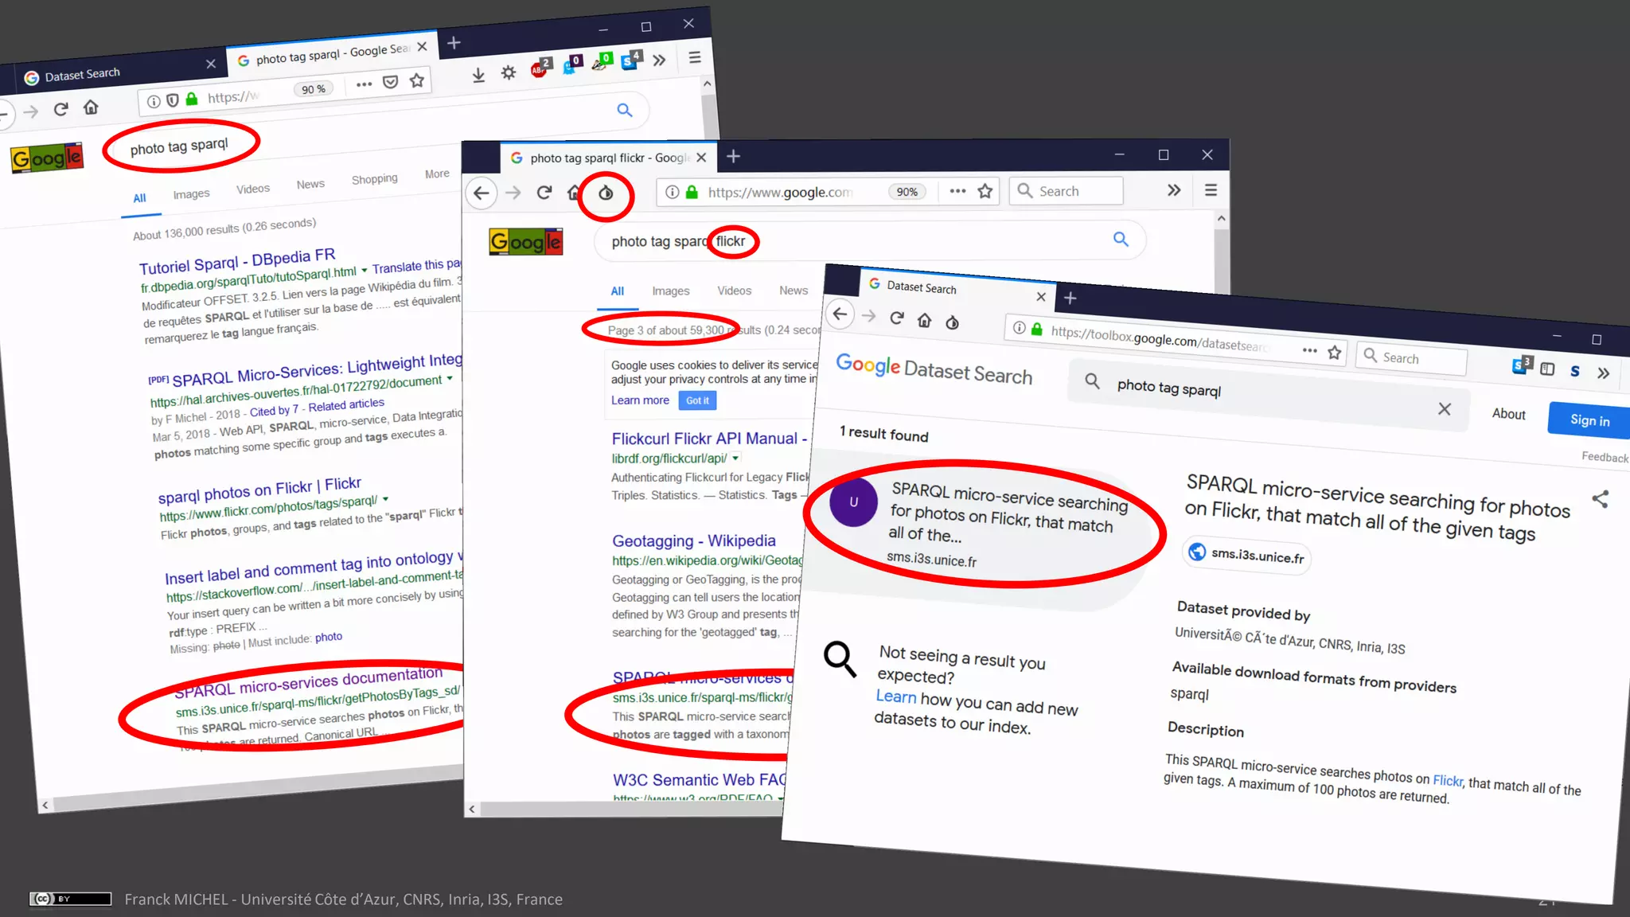Click the circled Tor onion icon in middle browser

606,193
